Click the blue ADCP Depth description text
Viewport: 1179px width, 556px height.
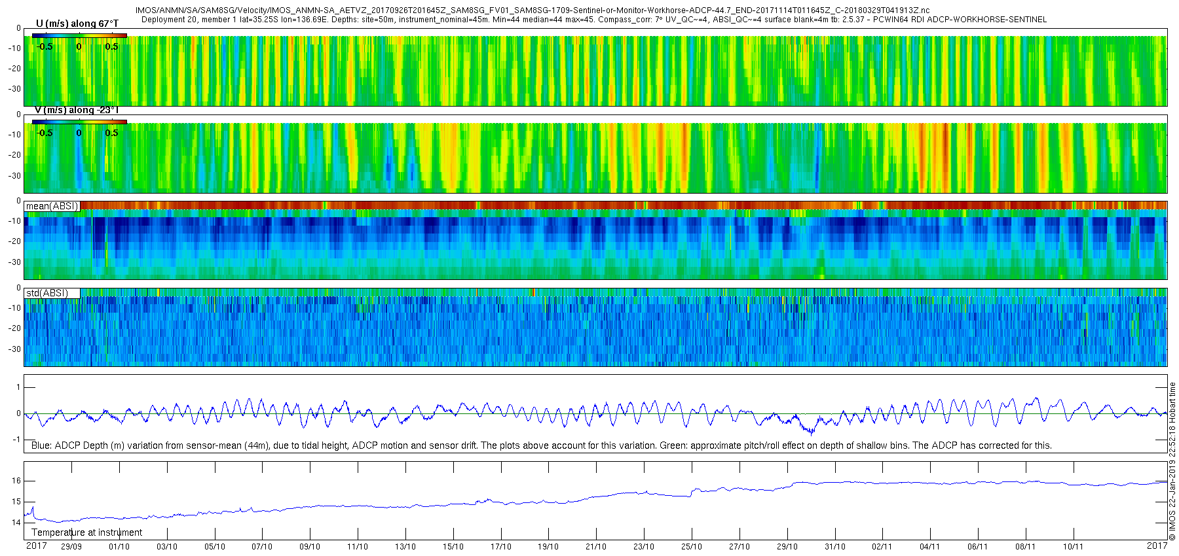click(x=542, y=445)
